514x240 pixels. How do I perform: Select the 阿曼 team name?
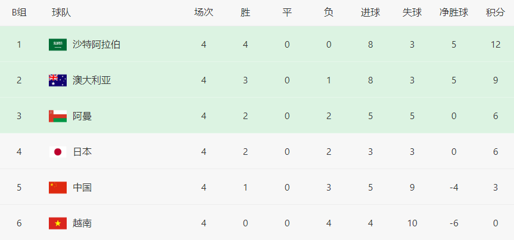(82, 116)
